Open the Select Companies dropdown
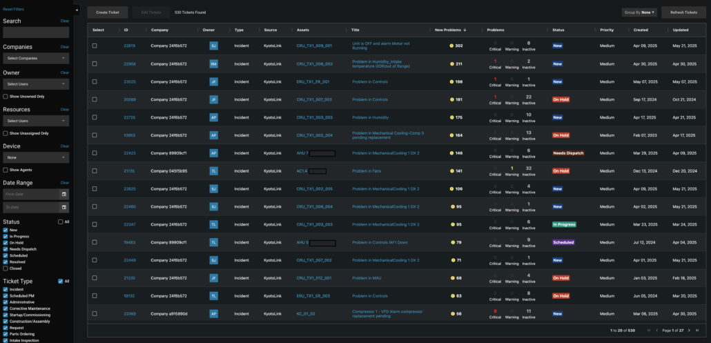This screenshot has width=711, height=343. point(36,58)
